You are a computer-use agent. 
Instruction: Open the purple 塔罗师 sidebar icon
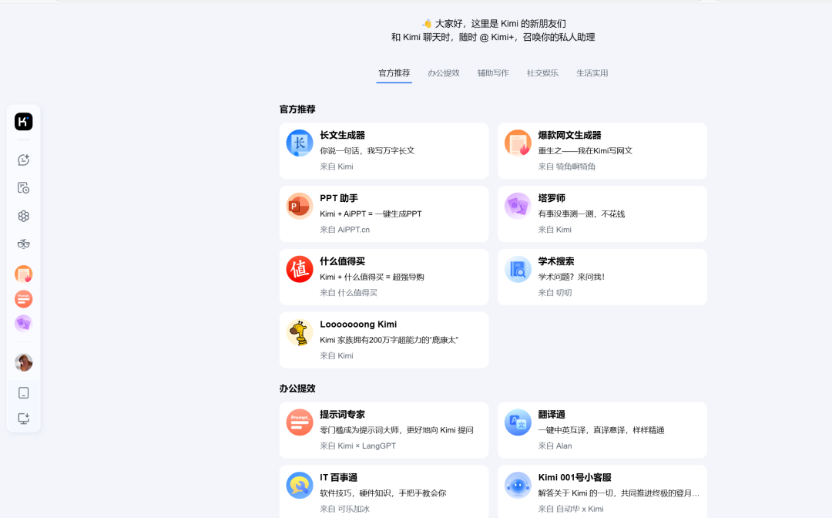23,325
